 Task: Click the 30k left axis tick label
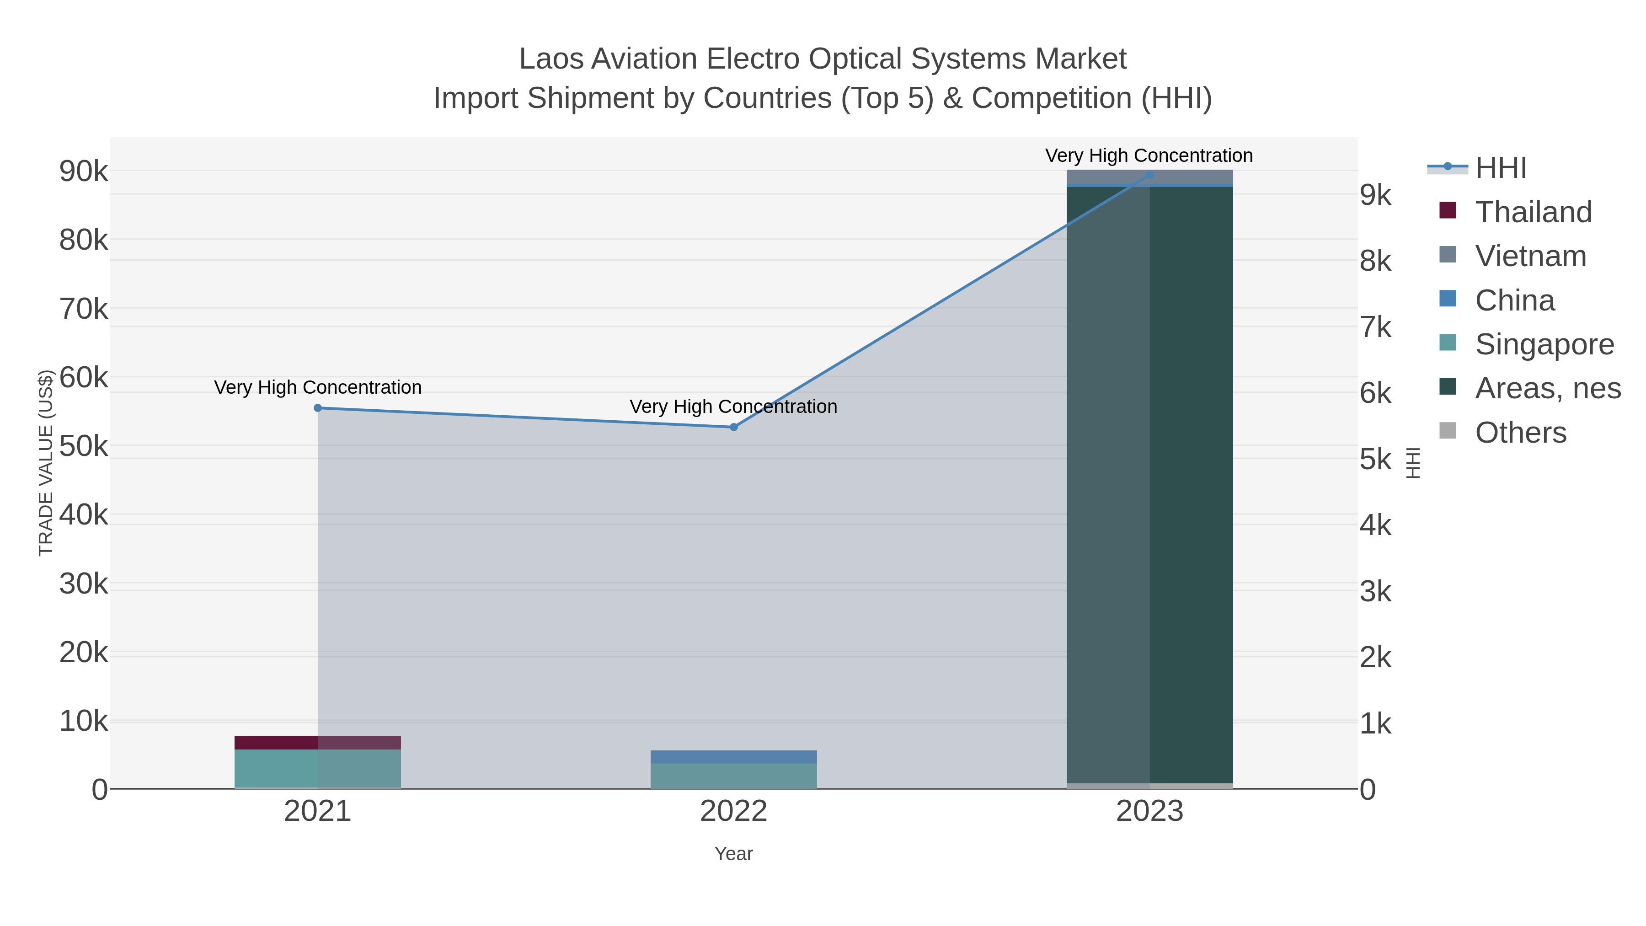[x=84, y=583]
